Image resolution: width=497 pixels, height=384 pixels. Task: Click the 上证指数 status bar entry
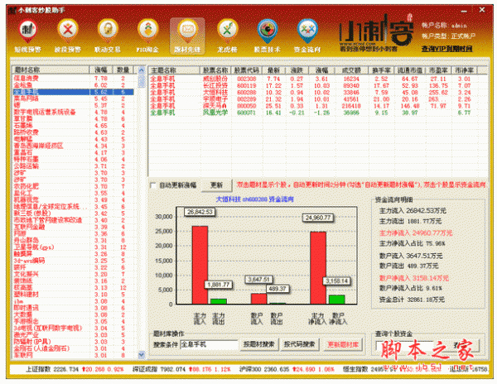pyautogui.click(x=75, y=369)
